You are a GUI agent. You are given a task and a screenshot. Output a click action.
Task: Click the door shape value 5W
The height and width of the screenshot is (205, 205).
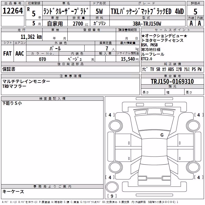(x=99, y=11)
